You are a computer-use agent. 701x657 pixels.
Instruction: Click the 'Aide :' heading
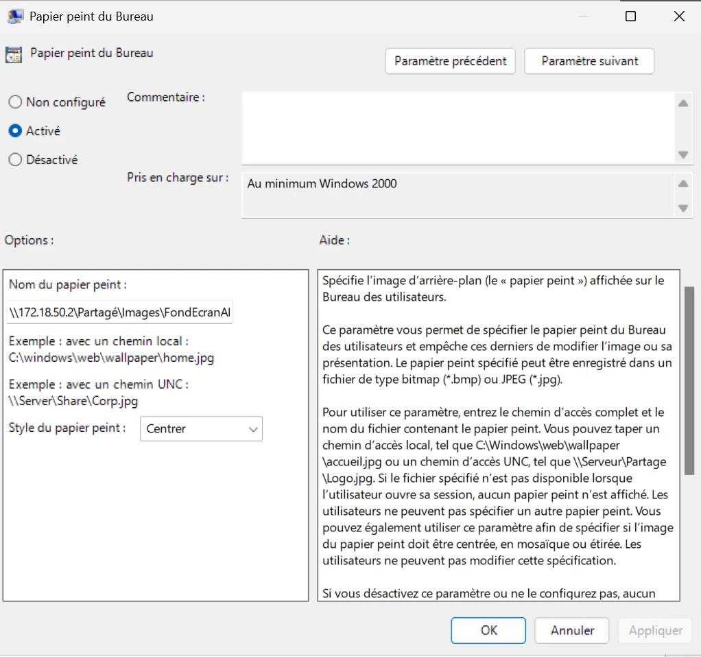(x=335, y=240)
